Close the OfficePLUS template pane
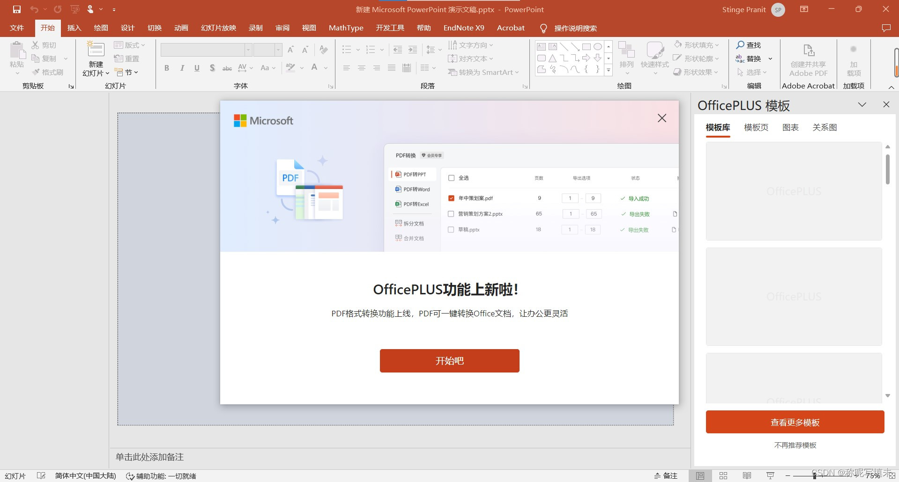The height and width of the screenshot is (482, 899). (886, 104)
